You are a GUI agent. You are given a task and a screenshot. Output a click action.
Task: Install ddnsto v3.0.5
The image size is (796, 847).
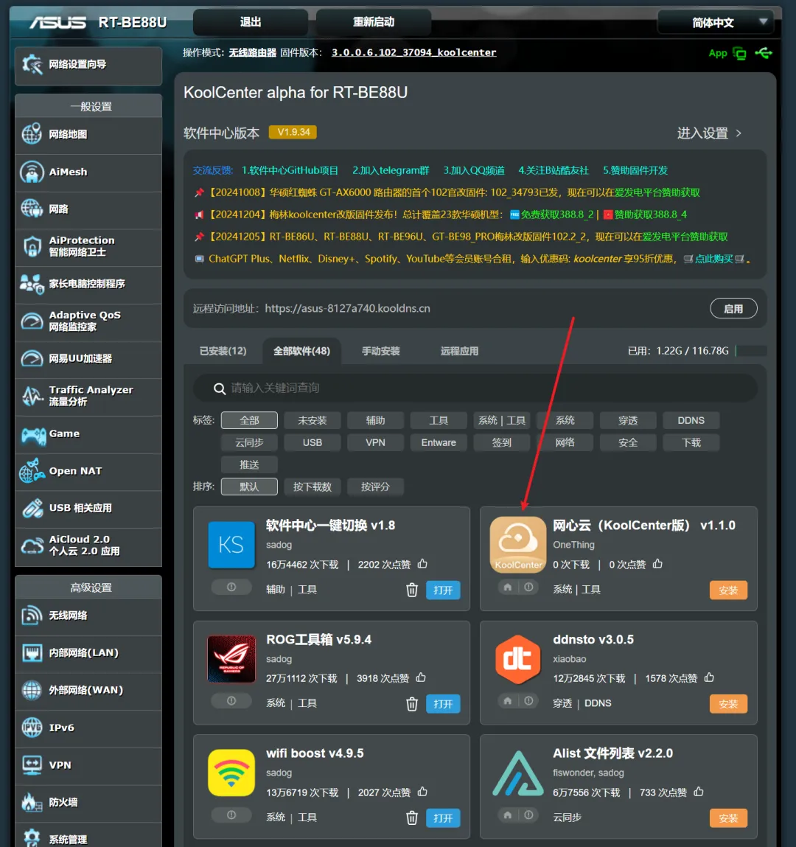click(728, 704)
